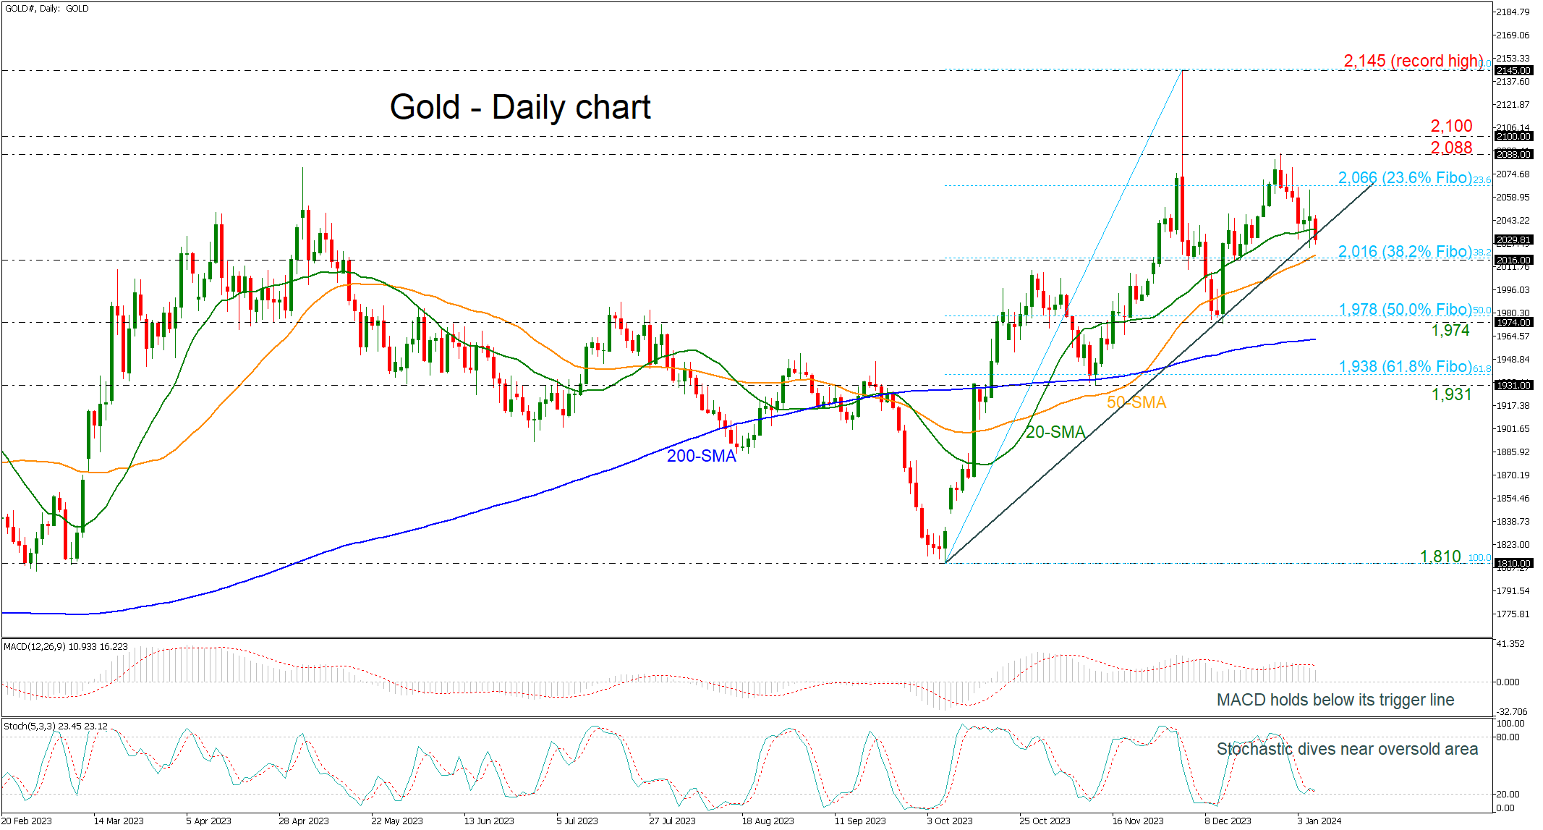Click the 'Gold - Daily chart' title text
The height and width of the screenshot is (830, 1543).
[x=519, y=107]
